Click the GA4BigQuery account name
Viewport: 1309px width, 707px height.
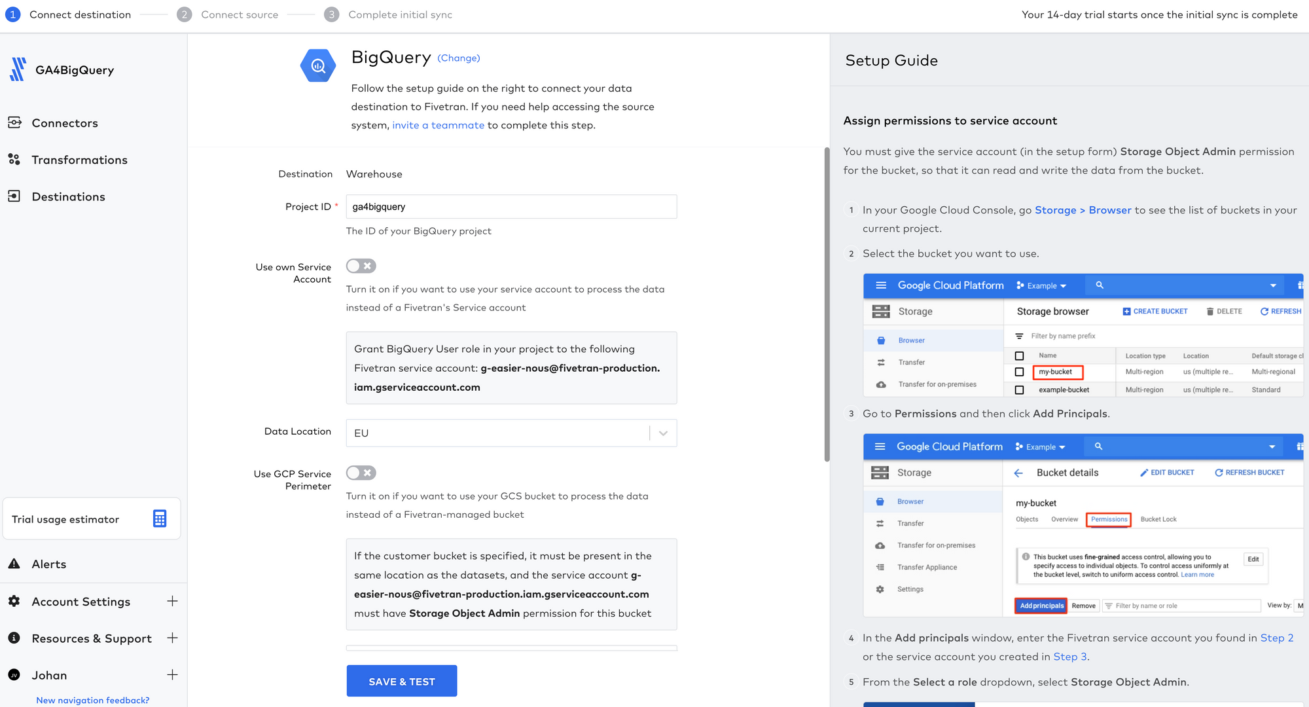pos(75,70)
